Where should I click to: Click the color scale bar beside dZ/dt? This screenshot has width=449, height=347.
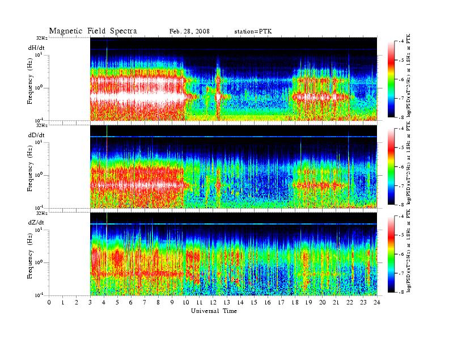coord(391,254)
